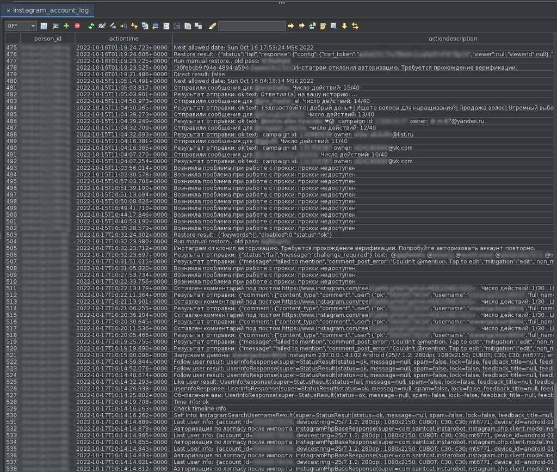Image resolution: width=557 pixels, height=472 pixels.
Task: Click the 'Запускаем демона' row description
Action: coord(364,355)
